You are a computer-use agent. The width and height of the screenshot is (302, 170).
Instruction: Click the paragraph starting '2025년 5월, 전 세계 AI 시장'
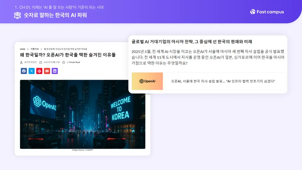tap(208, 57)
